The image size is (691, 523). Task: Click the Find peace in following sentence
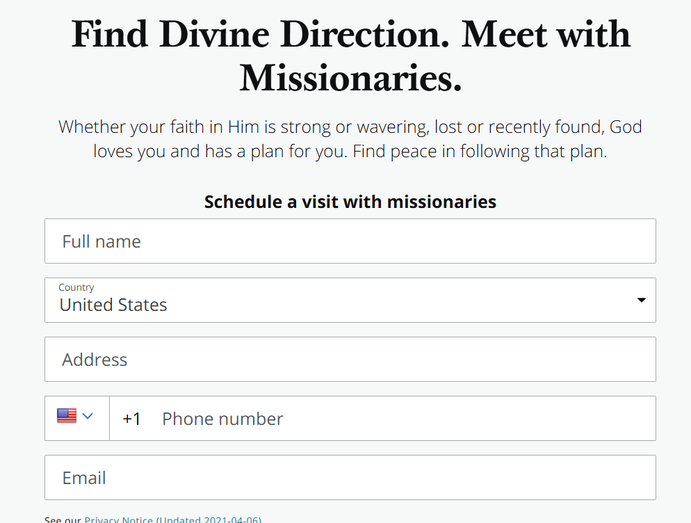480,151
